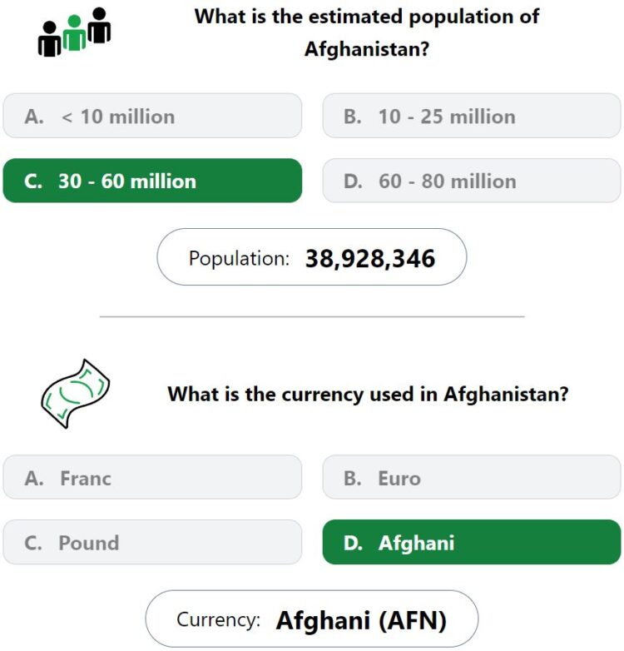Click the green person in the population icon
The image size is (624, 651).
click(x=74, y=32)
